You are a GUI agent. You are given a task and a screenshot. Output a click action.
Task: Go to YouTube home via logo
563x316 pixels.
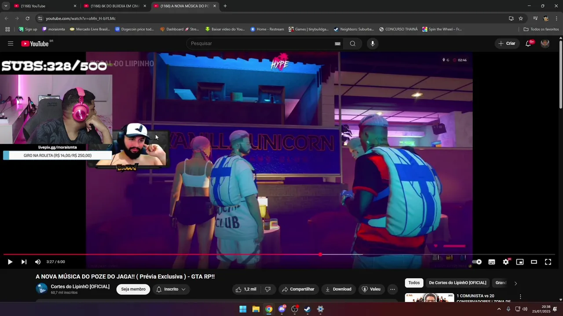pyautogui.click(x=35, y=43)
